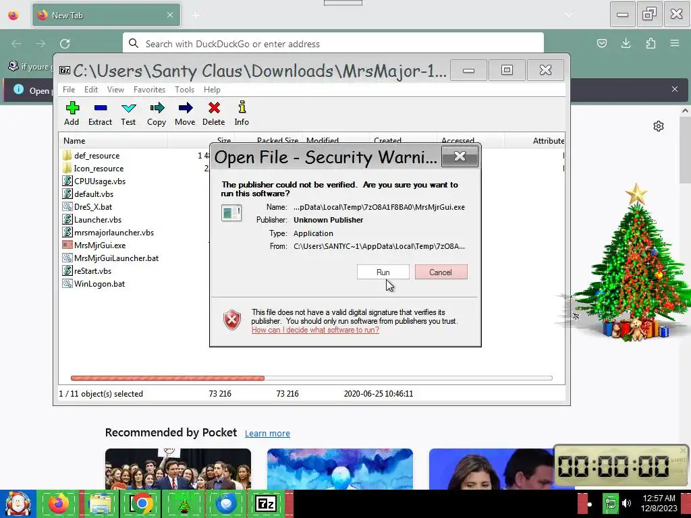Open the Save to Pocket icon
Screen dimensions: 691x518
click(x=601, y=43)
